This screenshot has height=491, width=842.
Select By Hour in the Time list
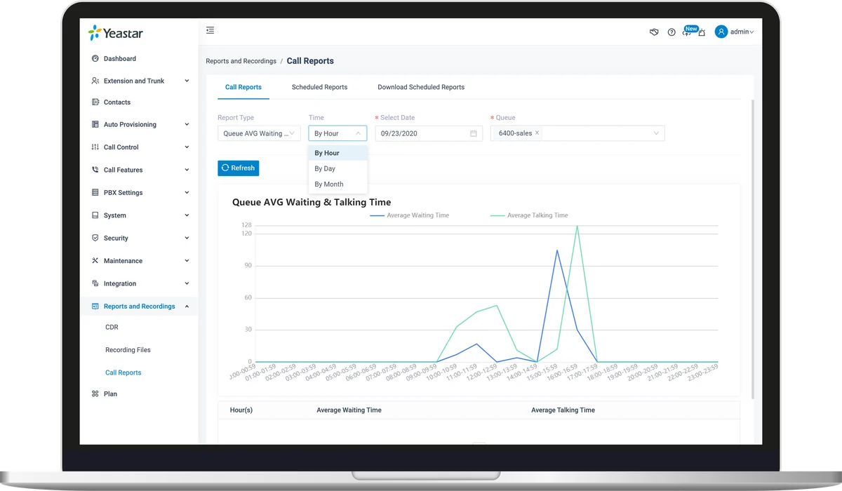(x=338, y=153)
